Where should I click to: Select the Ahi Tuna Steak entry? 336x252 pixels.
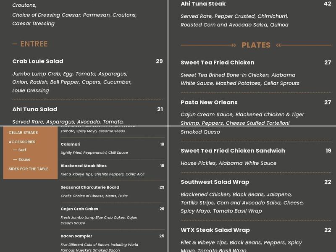(204, 4)
